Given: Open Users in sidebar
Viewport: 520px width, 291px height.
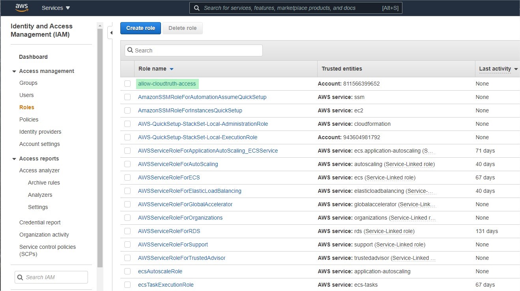Looking at the screenshot, I should 26,95.
